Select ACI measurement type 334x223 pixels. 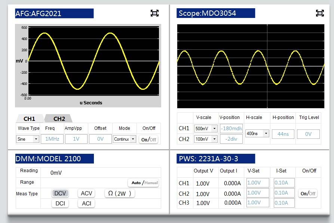click(x=86, y=204)
